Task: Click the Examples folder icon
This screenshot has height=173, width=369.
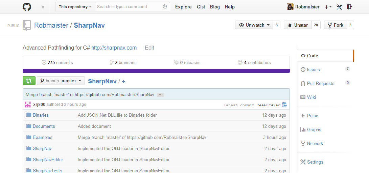Action: tap(29, 137)
